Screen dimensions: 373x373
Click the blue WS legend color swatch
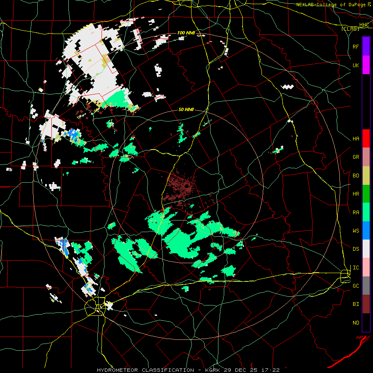click(x=366, y=230)
